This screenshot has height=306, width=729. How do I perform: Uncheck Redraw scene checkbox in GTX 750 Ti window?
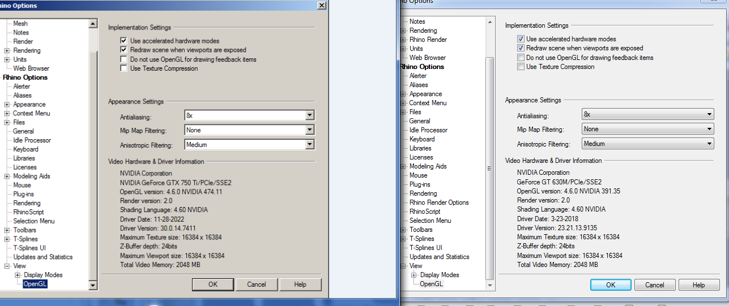click(123, 50)
